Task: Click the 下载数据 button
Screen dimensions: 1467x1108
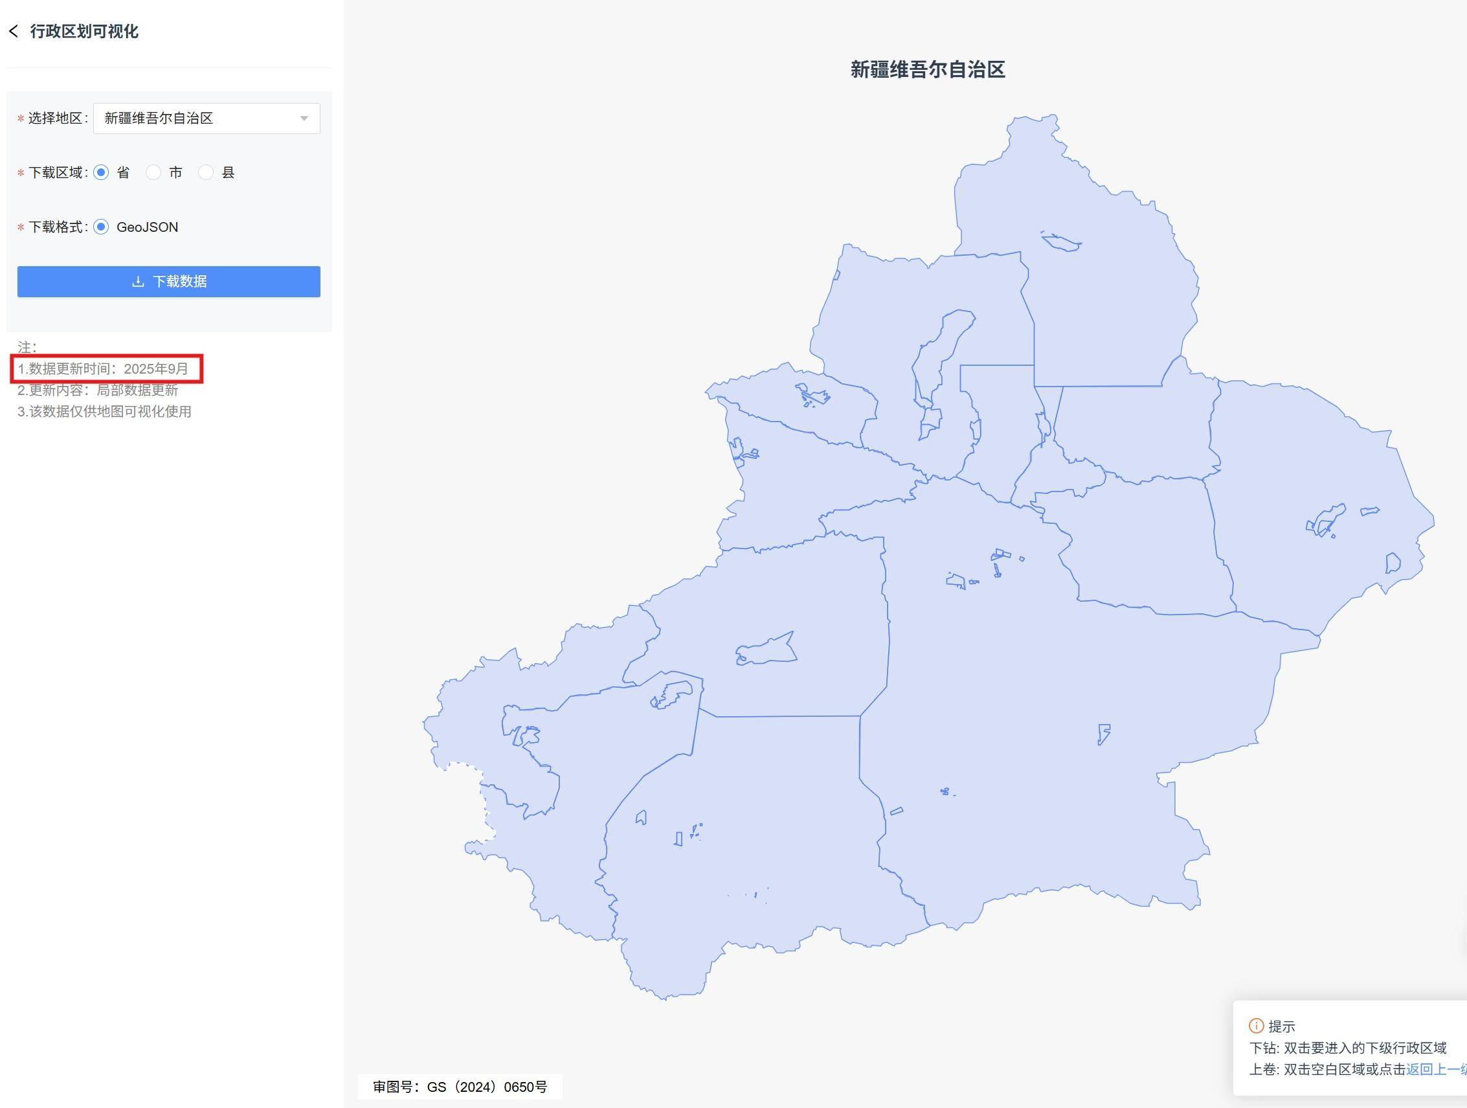Action: coord(168,281)
